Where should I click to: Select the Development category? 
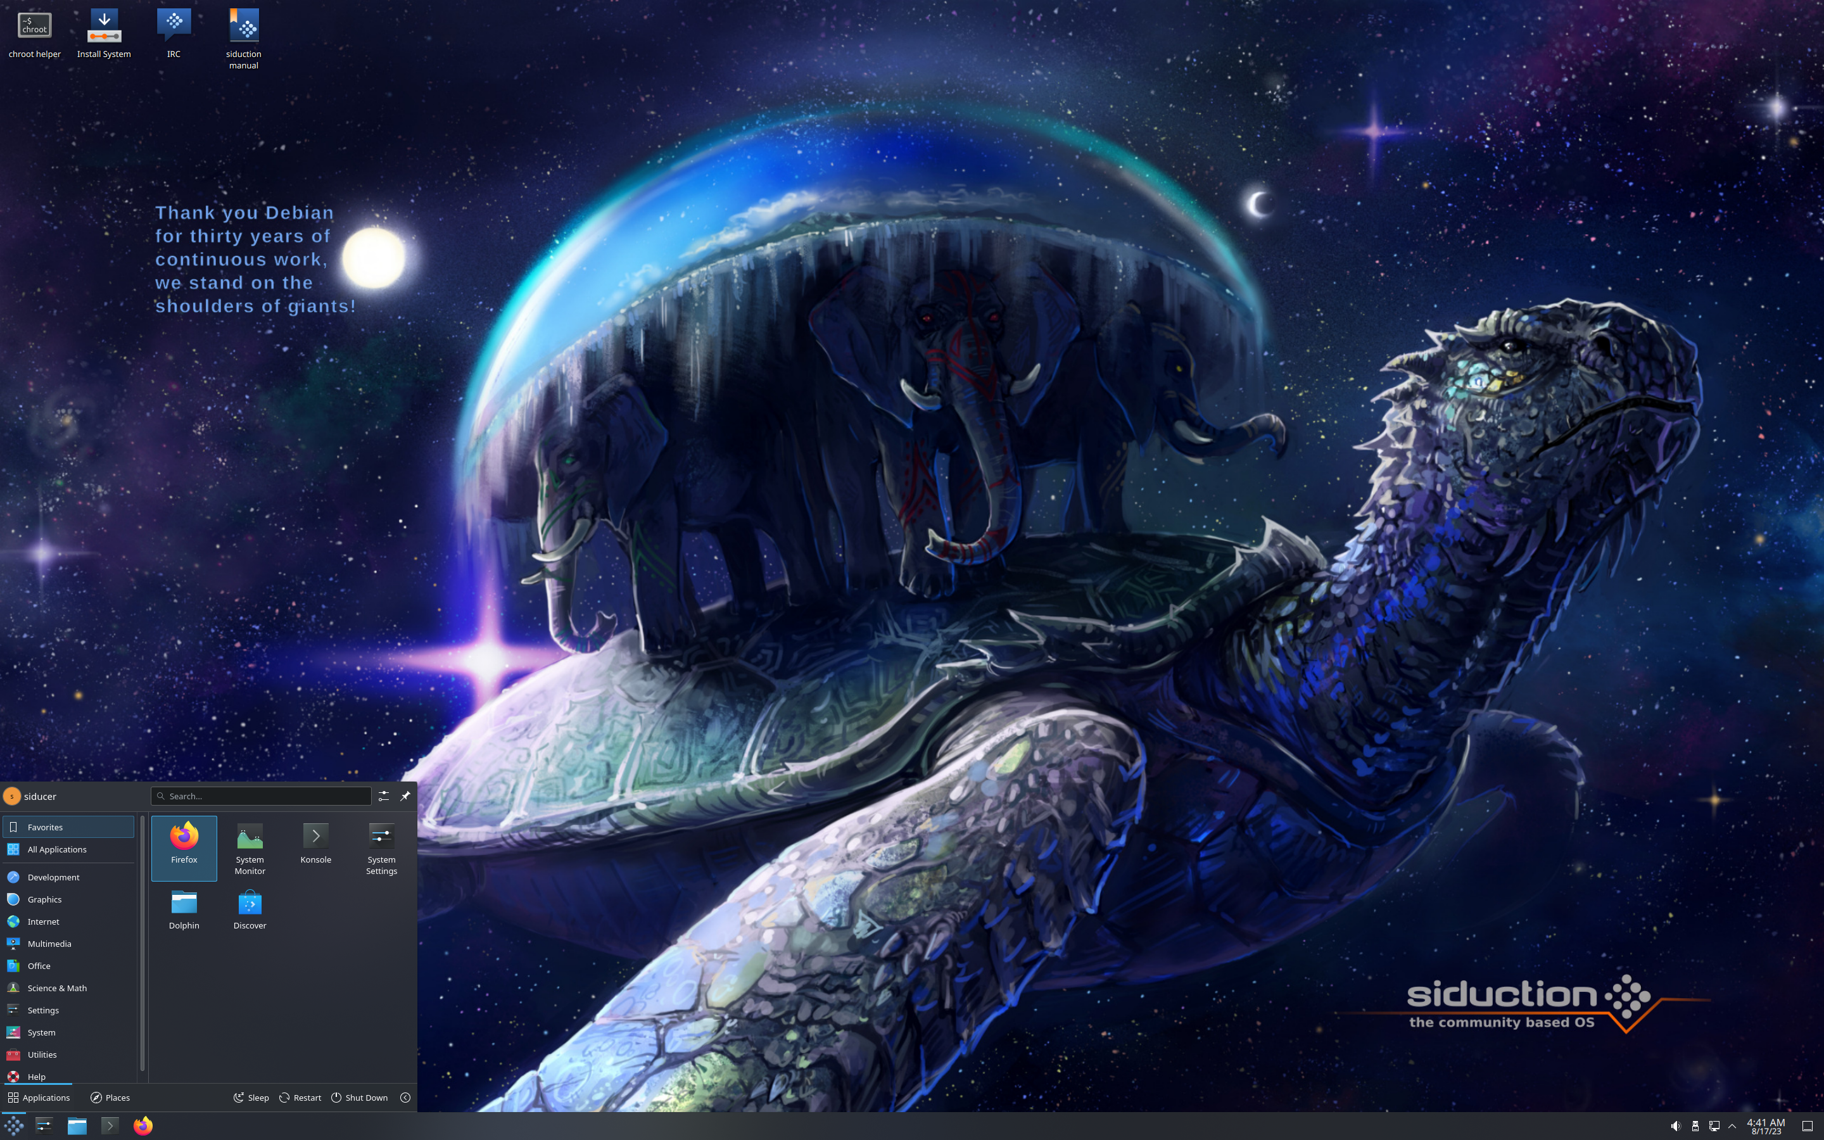coord(53,877)
